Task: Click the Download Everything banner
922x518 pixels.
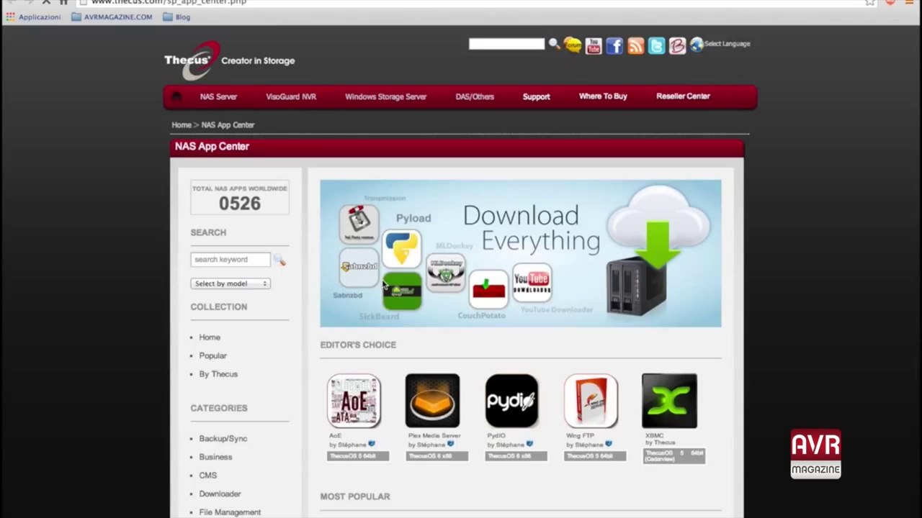Action: [520, 253]
